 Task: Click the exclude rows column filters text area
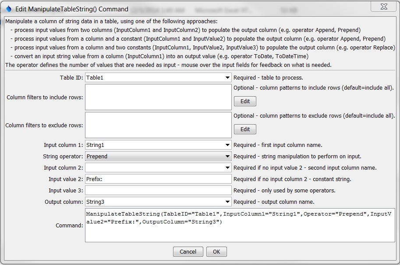pyautogui.click(x=158, y=125)
